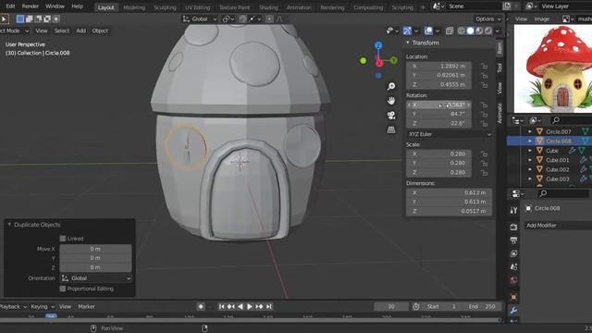Open the Tool sidebar tab
592x333 pixels.
499,68
